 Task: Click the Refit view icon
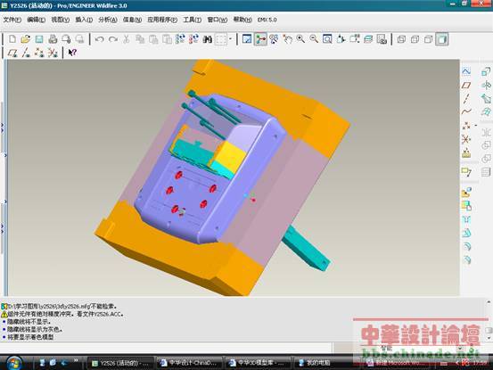tap(327, 39)
